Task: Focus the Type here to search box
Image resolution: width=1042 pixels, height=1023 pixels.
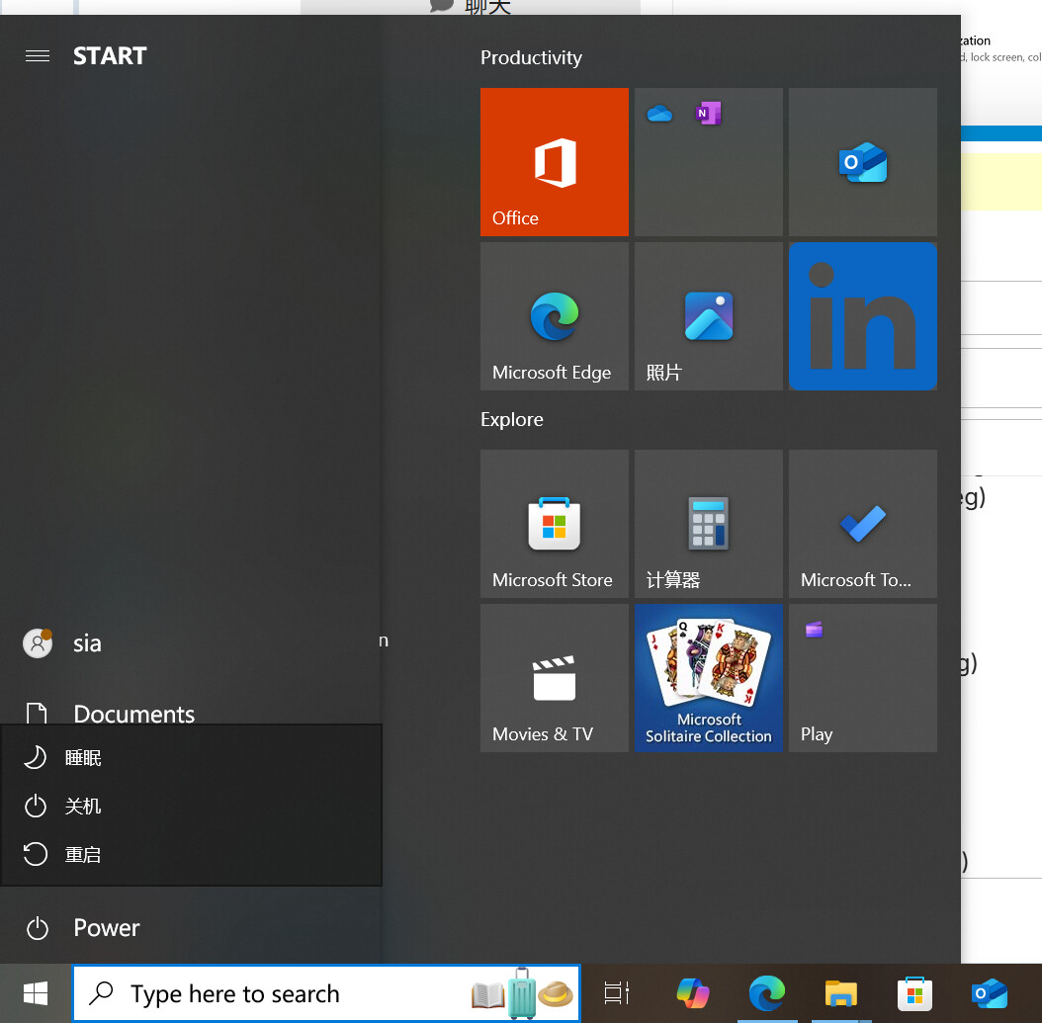Action: pos(326,993)
